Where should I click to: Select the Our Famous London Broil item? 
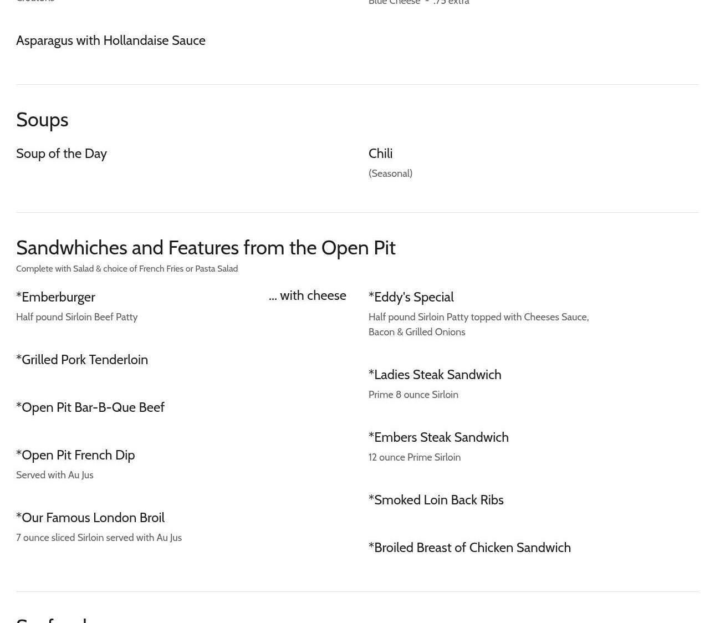[x=90, y=518]
